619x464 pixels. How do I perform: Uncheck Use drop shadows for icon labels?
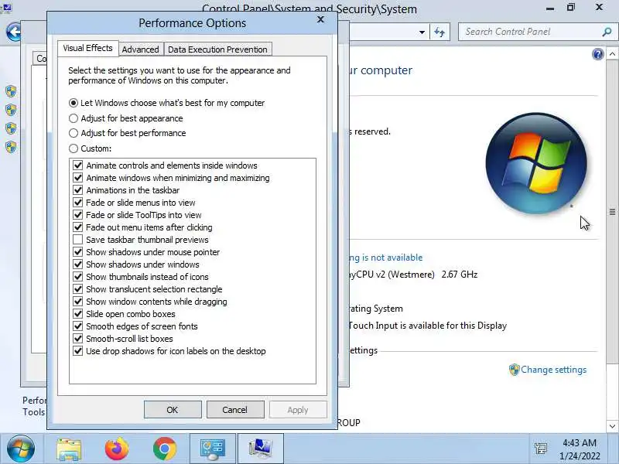78,351
